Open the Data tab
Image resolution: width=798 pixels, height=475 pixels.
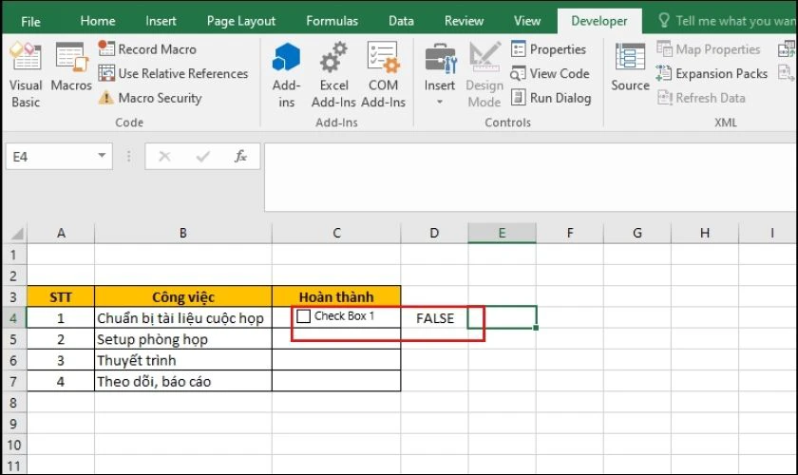tap(401, 21)
